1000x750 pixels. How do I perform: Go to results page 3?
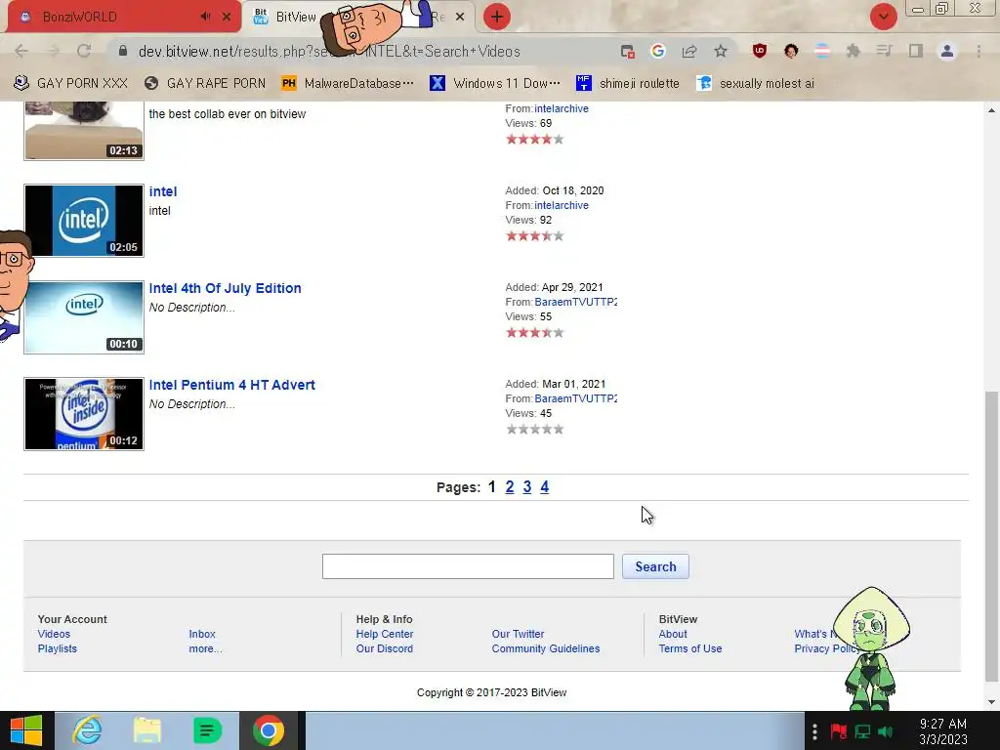526,487
